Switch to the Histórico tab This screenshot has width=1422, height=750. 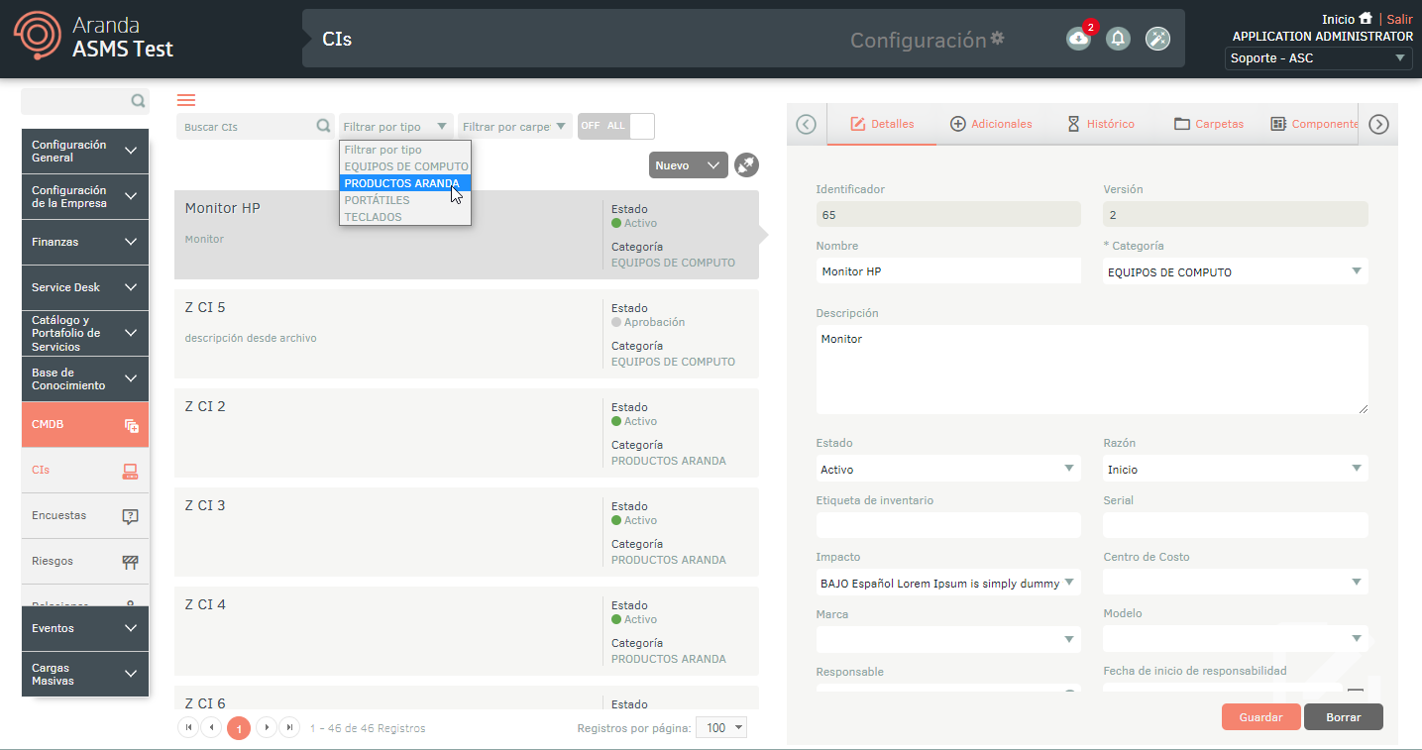click(1101, 124)
